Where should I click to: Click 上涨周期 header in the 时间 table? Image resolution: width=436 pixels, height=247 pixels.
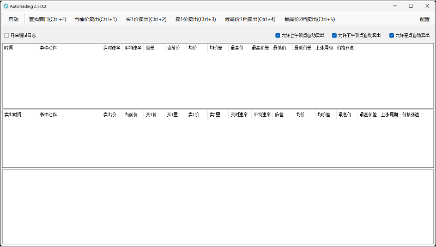324,47
